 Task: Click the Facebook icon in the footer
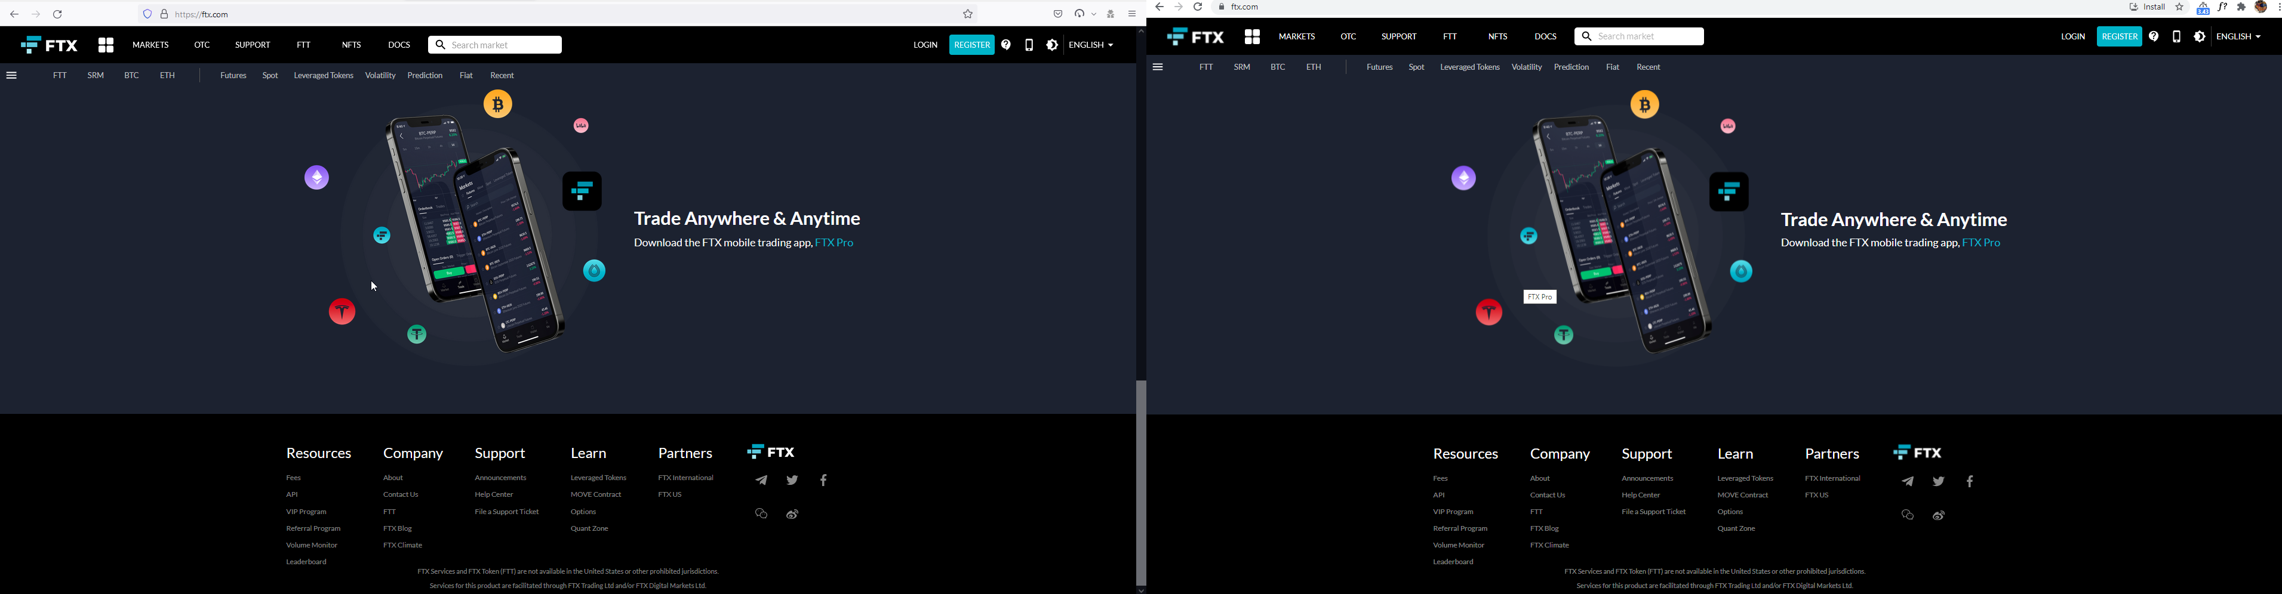823,480
